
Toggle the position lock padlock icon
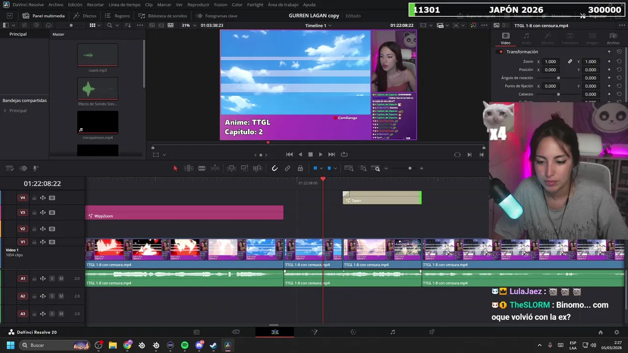pos(300,168)
